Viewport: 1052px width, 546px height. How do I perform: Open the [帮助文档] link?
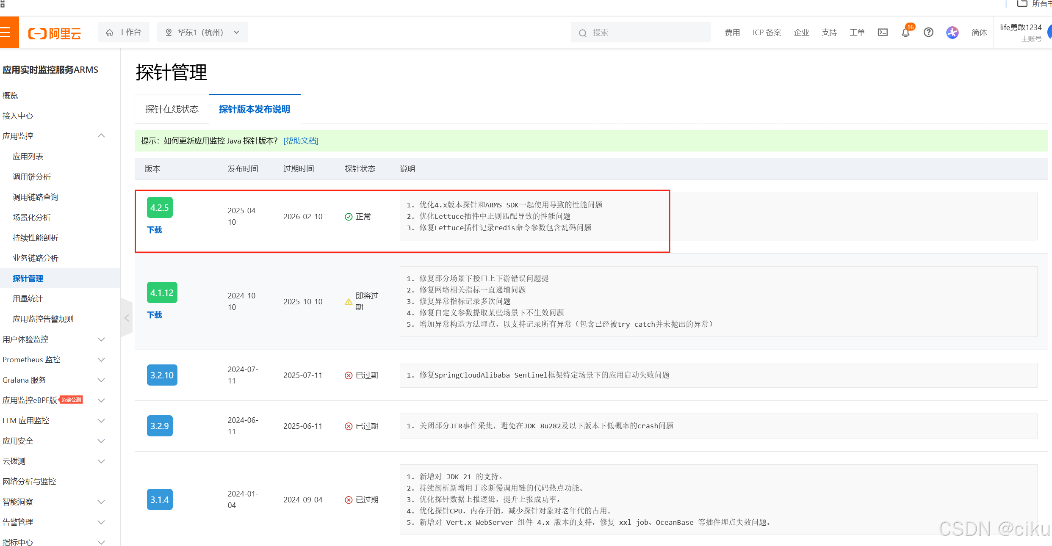(301, 141)
